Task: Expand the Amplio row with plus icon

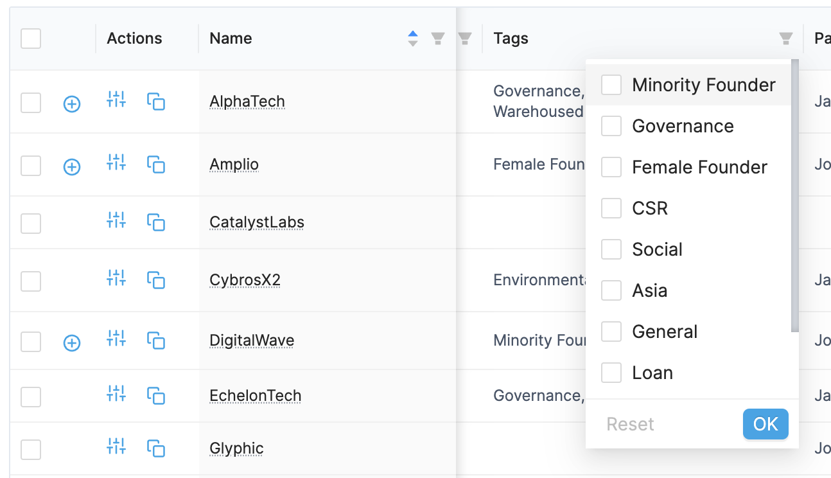Action: (x=72, y=168)
